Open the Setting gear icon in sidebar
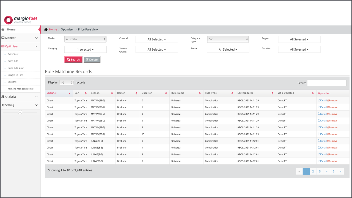 (3, 105)
